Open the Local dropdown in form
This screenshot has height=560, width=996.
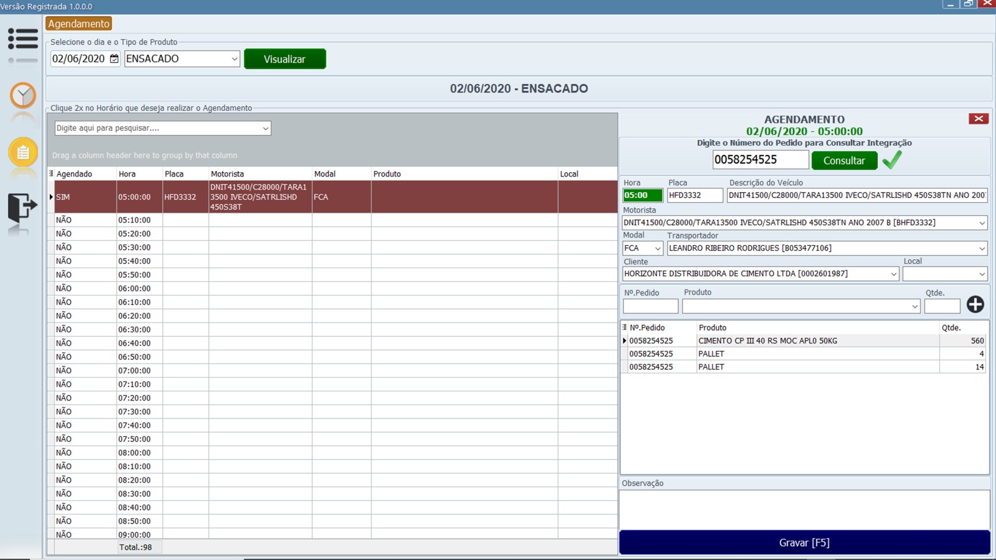982,274
